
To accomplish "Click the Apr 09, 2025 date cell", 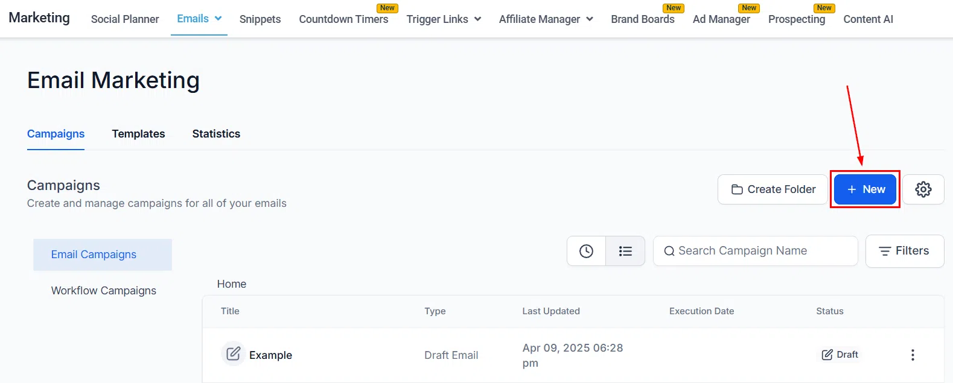I will 572,355.
